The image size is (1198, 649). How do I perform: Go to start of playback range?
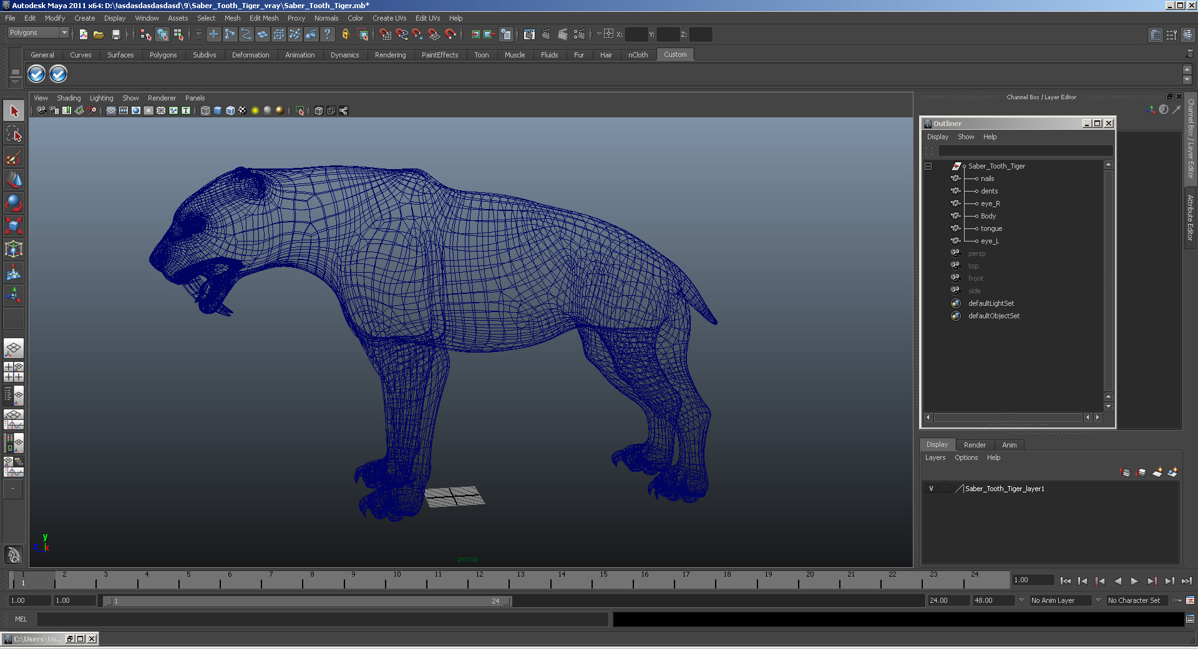[x=1066, y=581]
